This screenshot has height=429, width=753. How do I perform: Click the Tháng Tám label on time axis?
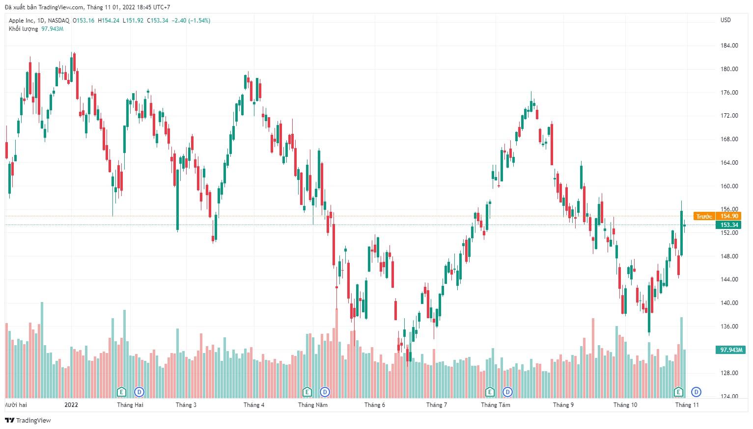pyautogui.click(x=496, y=405)
